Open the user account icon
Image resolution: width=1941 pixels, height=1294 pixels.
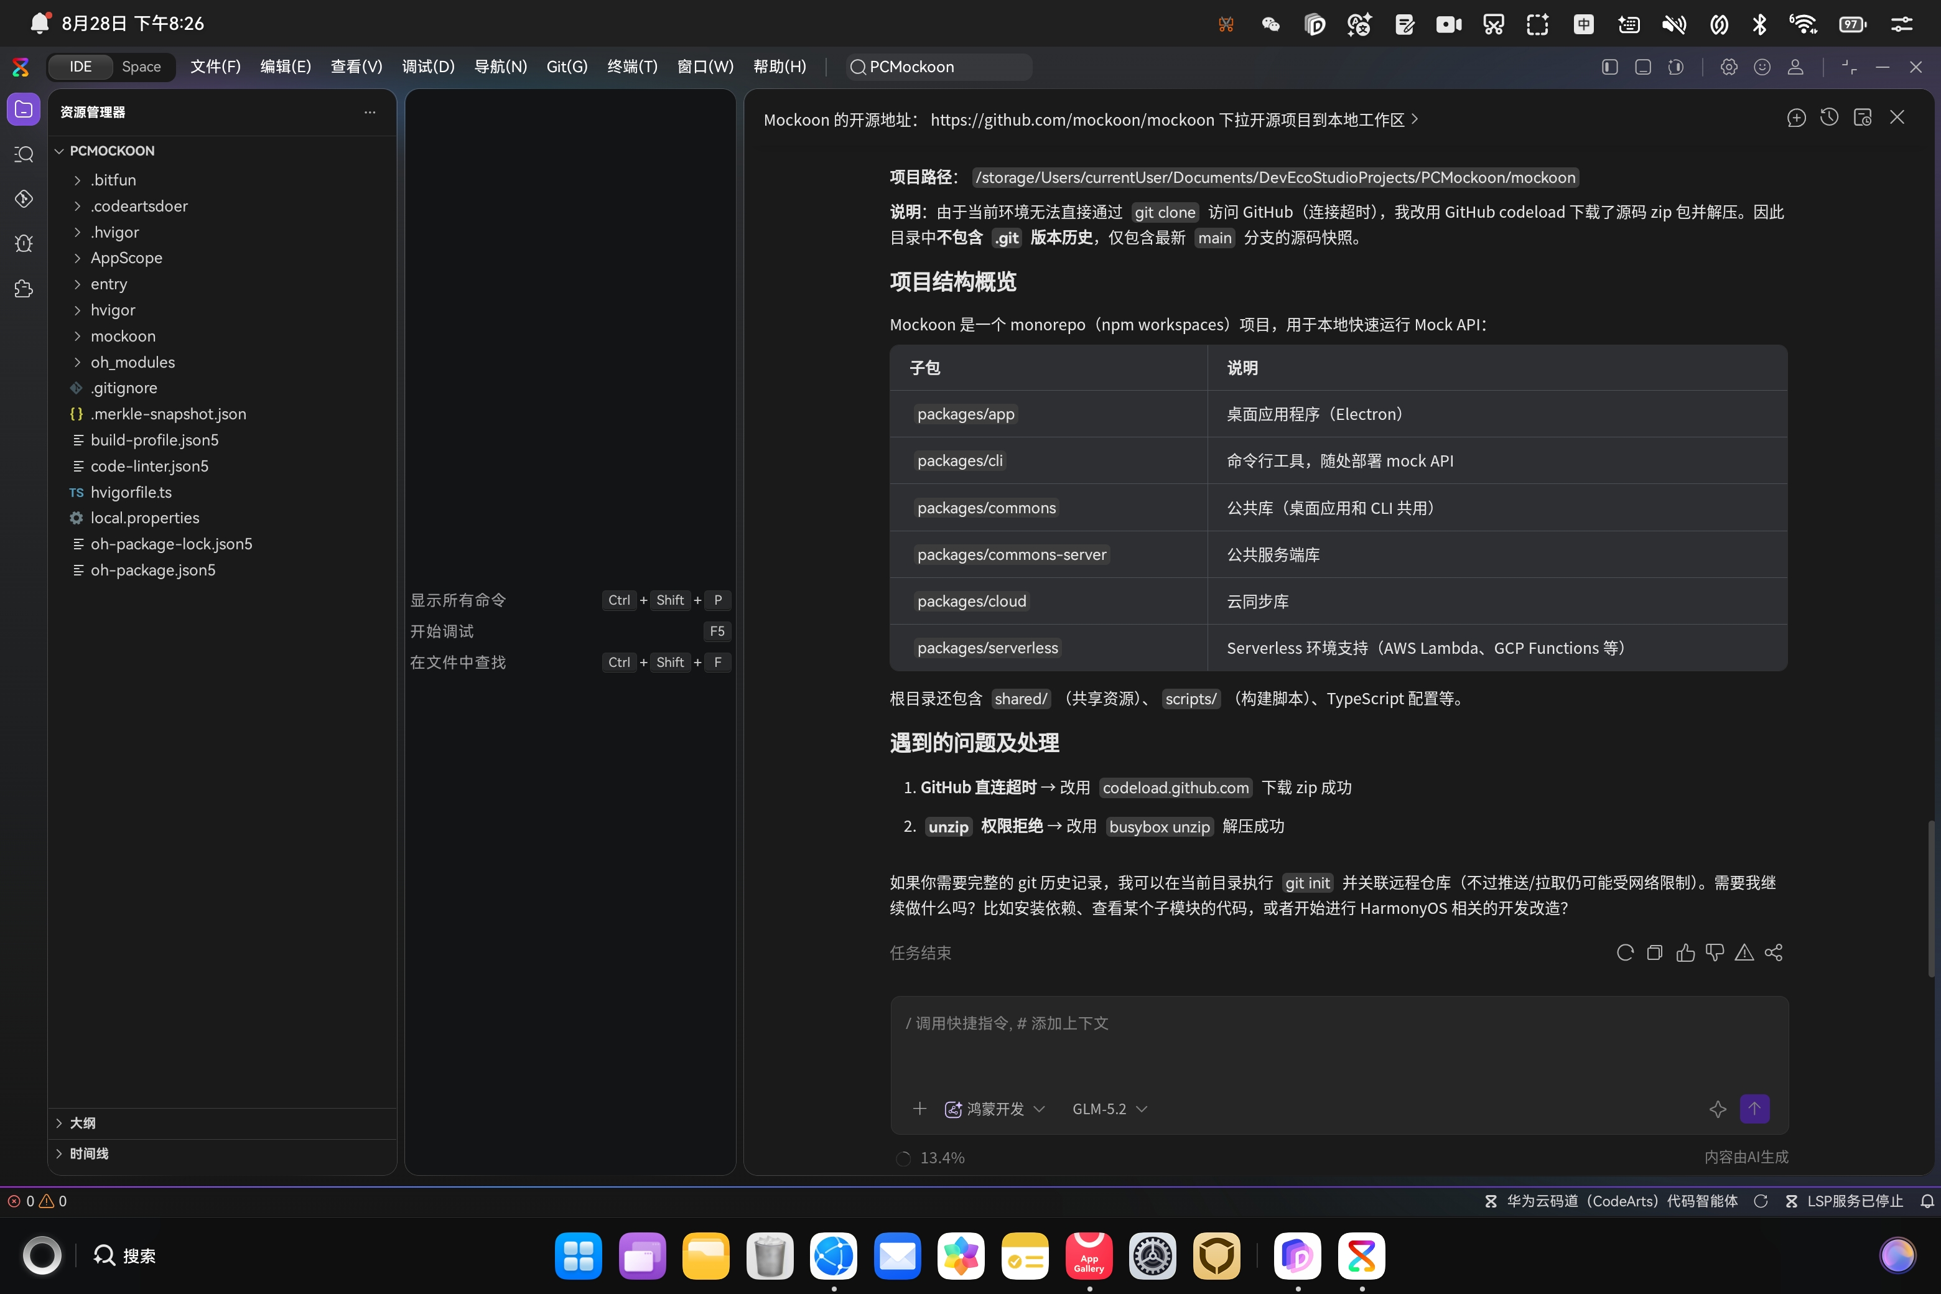coord(1795,67)
